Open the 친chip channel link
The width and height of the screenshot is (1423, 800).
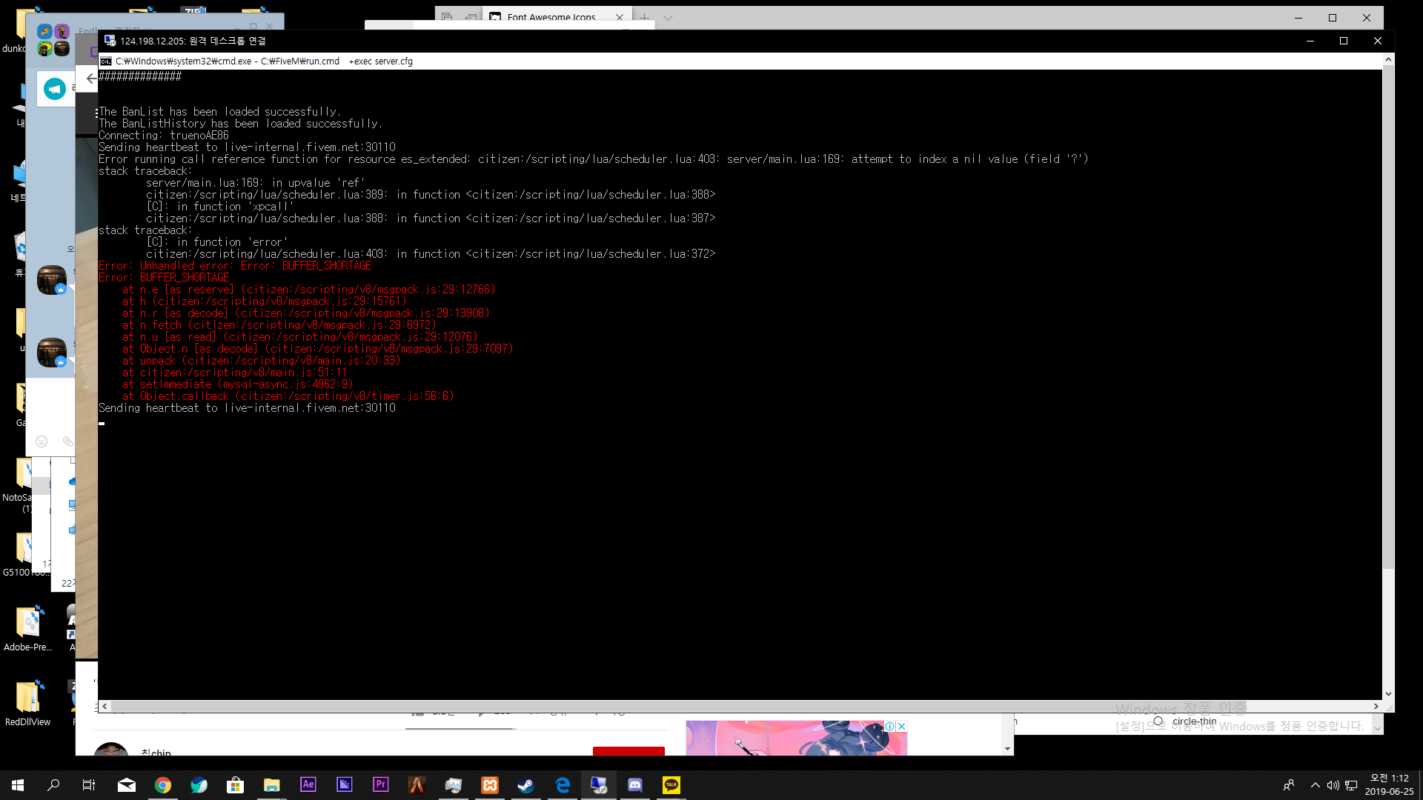click(155, 753)
